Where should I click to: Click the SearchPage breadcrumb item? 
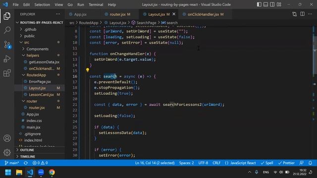tap(144, 23)
